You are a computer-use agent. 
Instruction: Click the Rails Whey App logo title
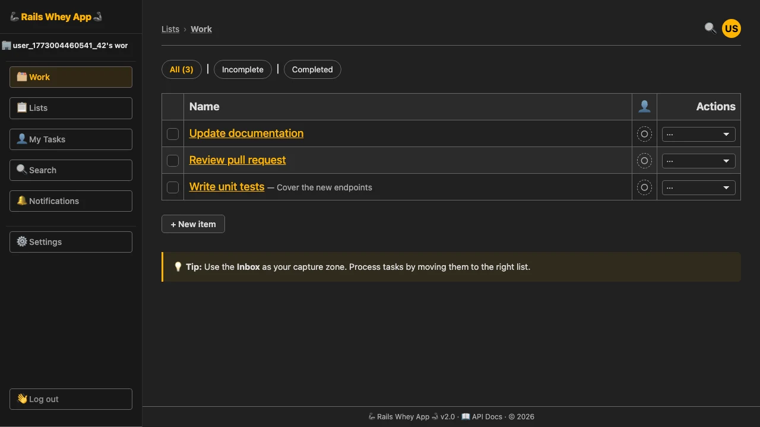pos(56,17)
